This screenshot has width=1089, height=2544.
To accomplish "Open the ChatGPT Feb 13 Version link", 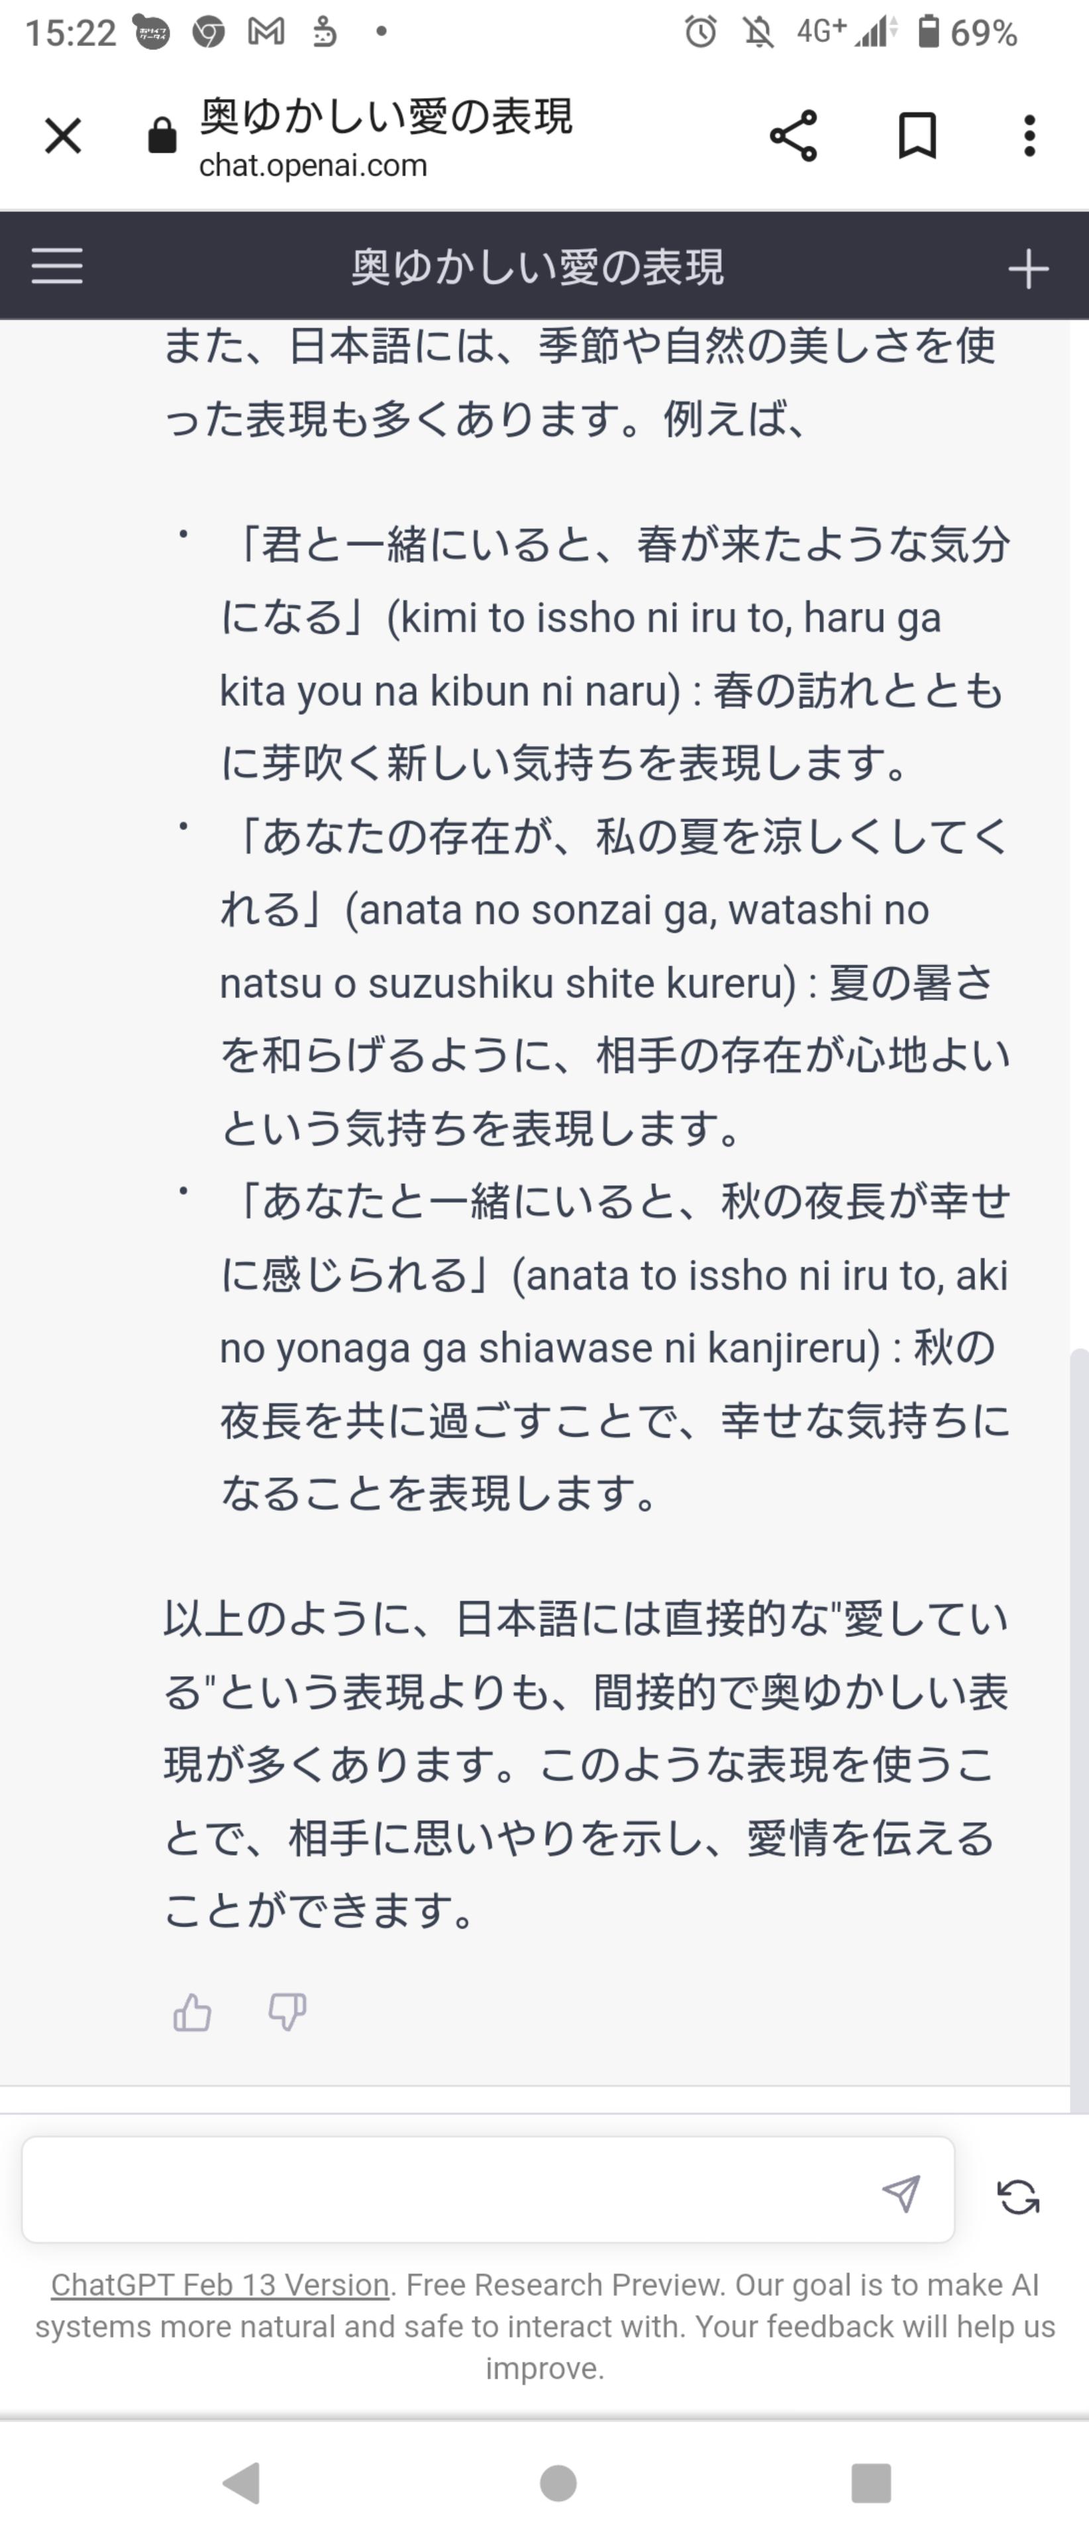I will (220, 2284).
